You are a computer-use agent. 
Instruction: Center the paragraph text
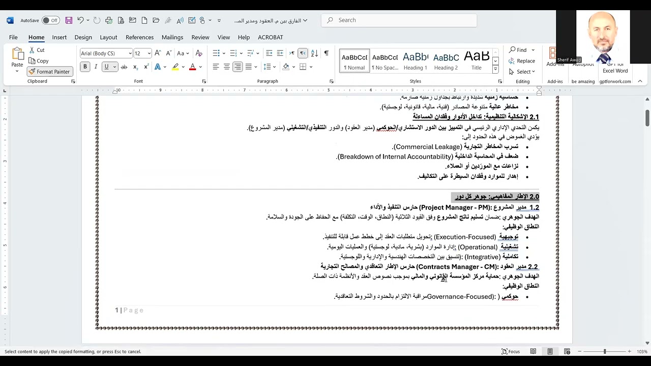(227, 67)
